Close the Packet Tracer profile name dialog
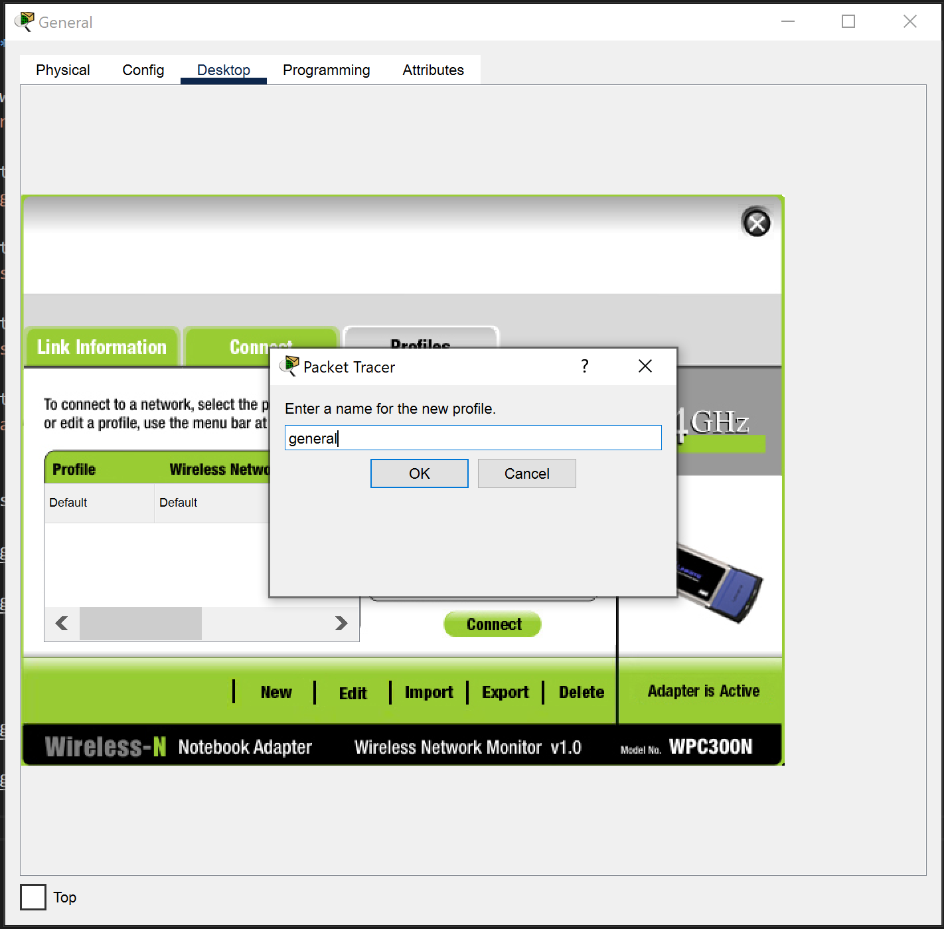The image size is (944, 929). pyautogui.click(x=645, y=367)
